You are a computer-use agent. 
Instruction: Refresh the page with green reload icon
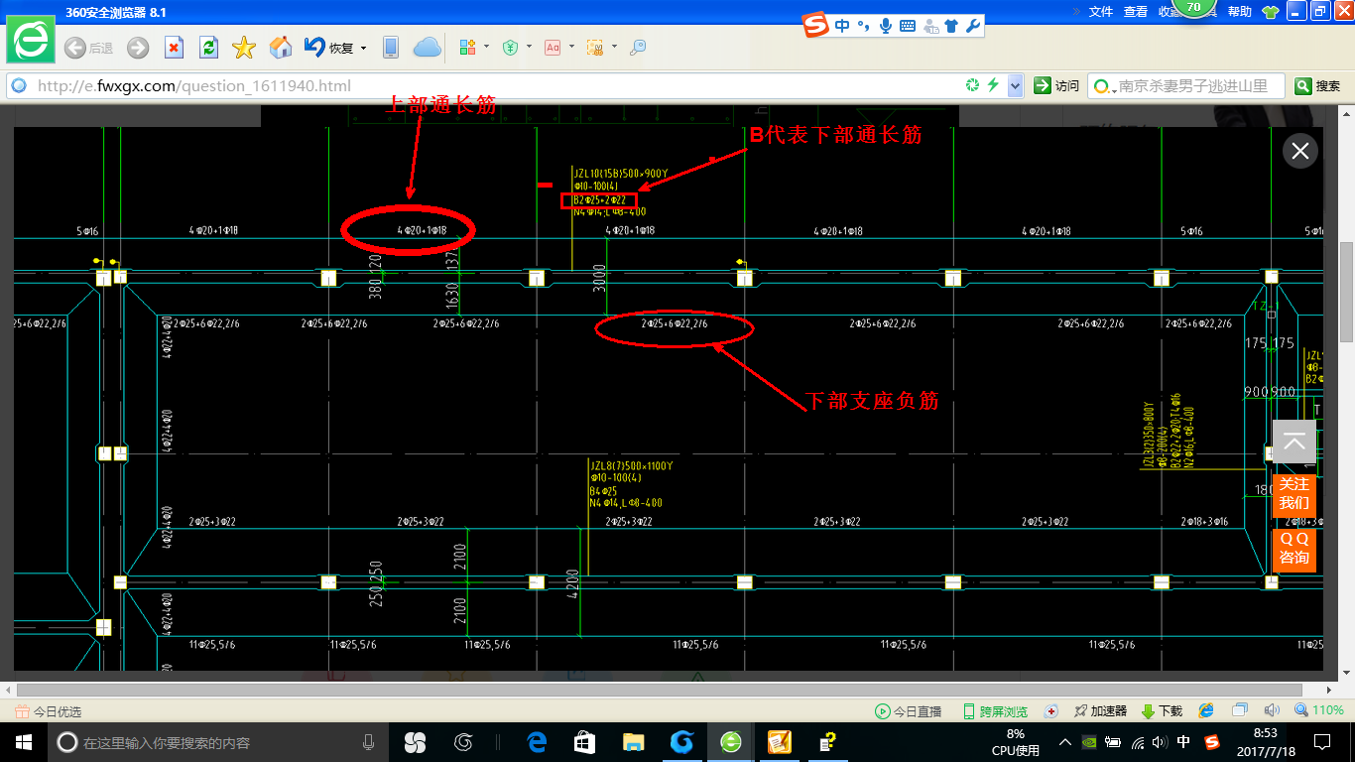(208, 48)
